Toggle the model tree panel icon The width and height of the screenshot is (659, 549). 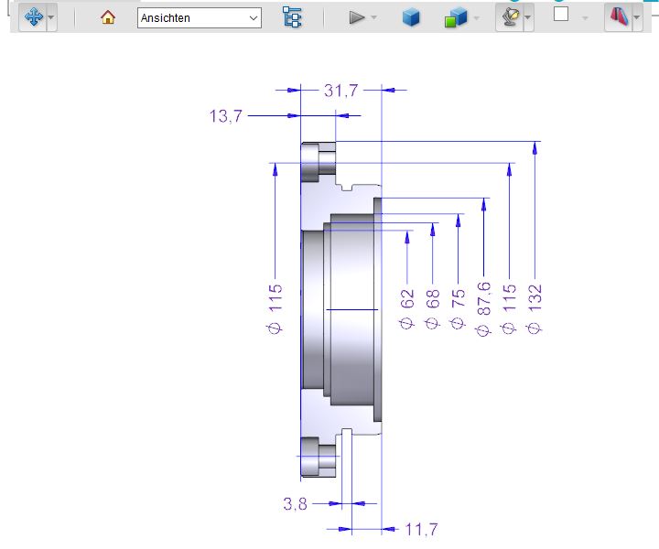[292, 17]
